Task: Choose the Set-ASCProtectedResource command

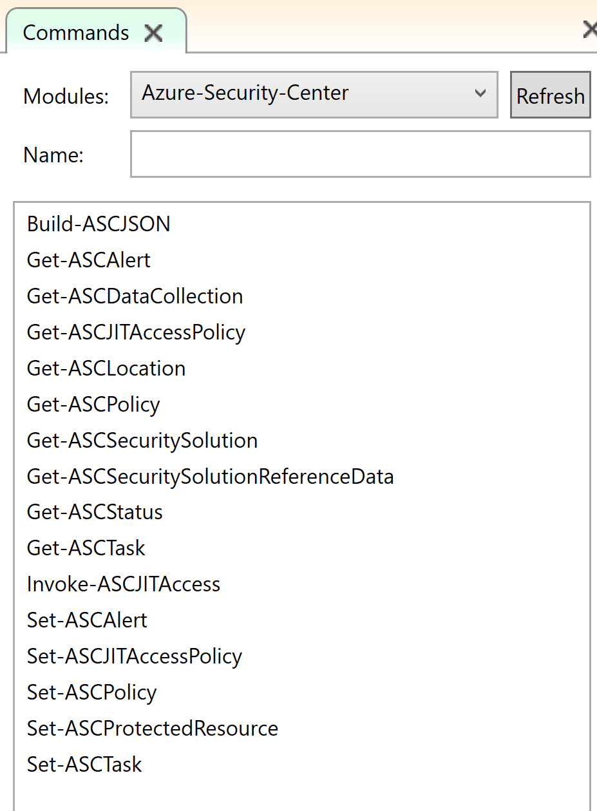Action: [153, 729]
